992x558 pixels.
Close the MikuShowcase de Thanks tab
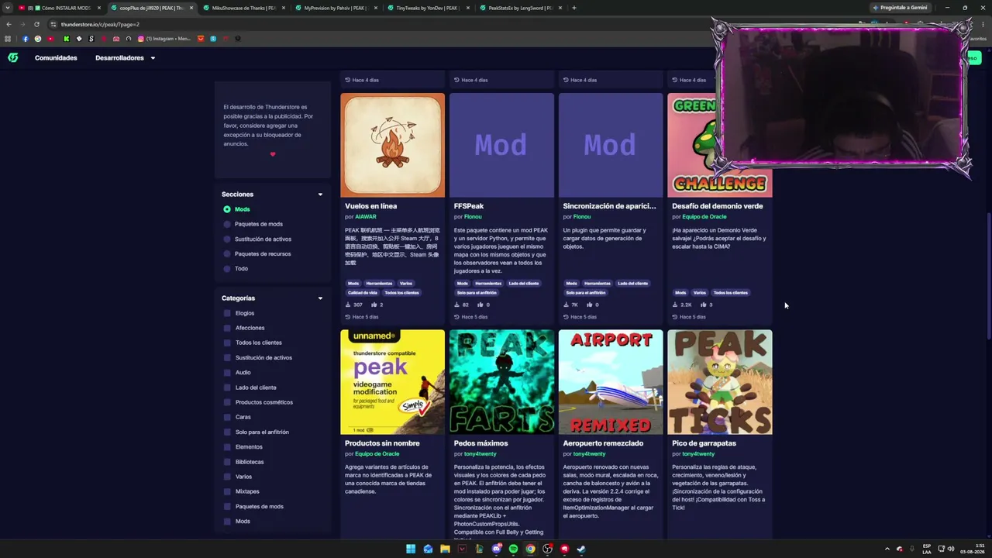coord(284,8)
